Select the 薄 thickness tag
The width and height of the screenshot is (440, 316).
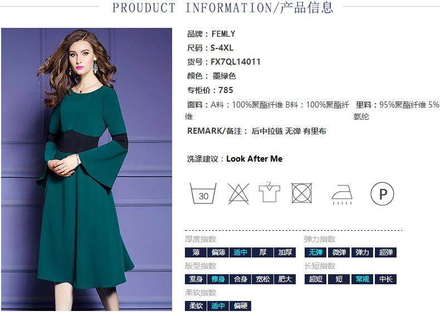195,252
